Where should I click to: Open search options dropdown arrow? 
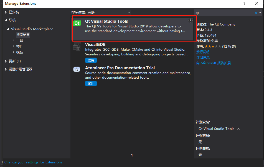pyautogui.click(x=260, y=13)
